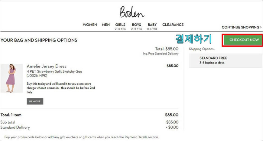Click the Sub total row

pyautogui.click(x=89, y=122)
